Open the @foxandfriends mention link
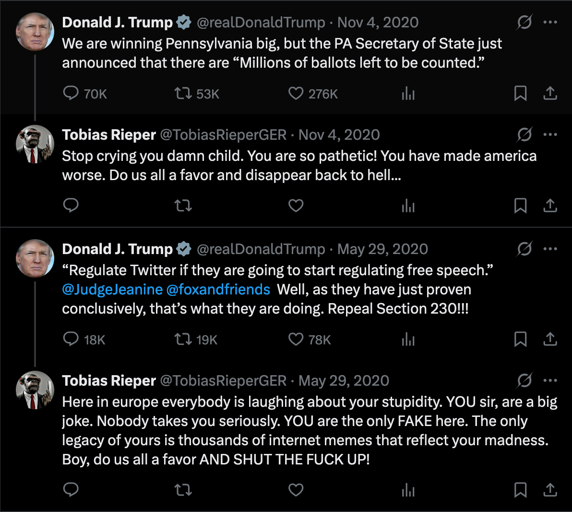 click(x=218, y=289)
